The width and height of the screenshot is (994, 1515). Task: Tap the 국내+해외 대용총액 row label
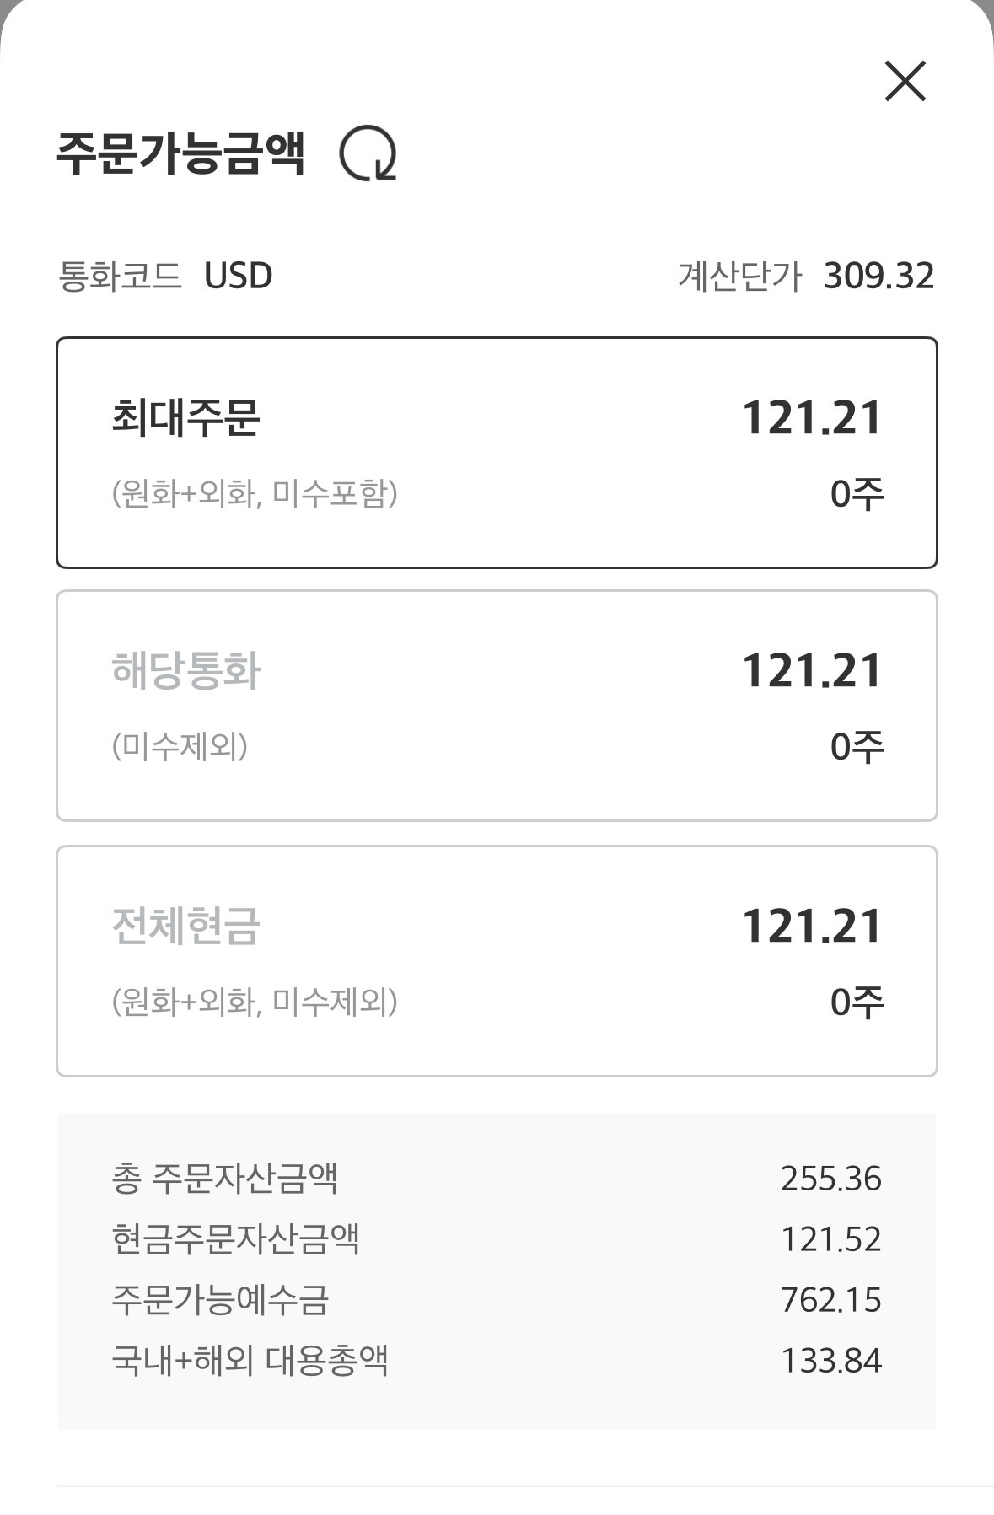(x=250, y=1361)
